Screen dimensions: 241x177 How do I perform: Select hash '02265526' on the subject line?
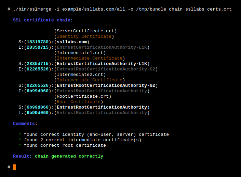pyautogui.click(x=38, y=85)
